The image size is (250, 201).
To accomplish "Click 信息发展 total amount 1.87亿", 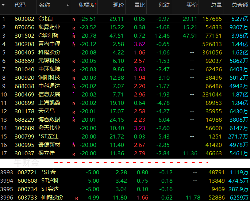I will coord(240,95).
